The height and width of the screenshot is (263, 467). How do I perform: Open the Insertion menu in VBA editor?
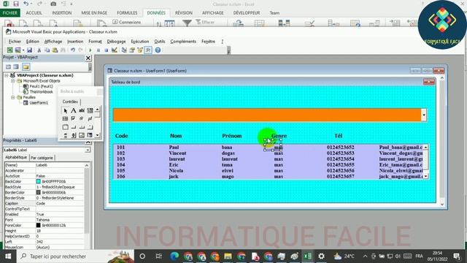click(x=75, y=42)
